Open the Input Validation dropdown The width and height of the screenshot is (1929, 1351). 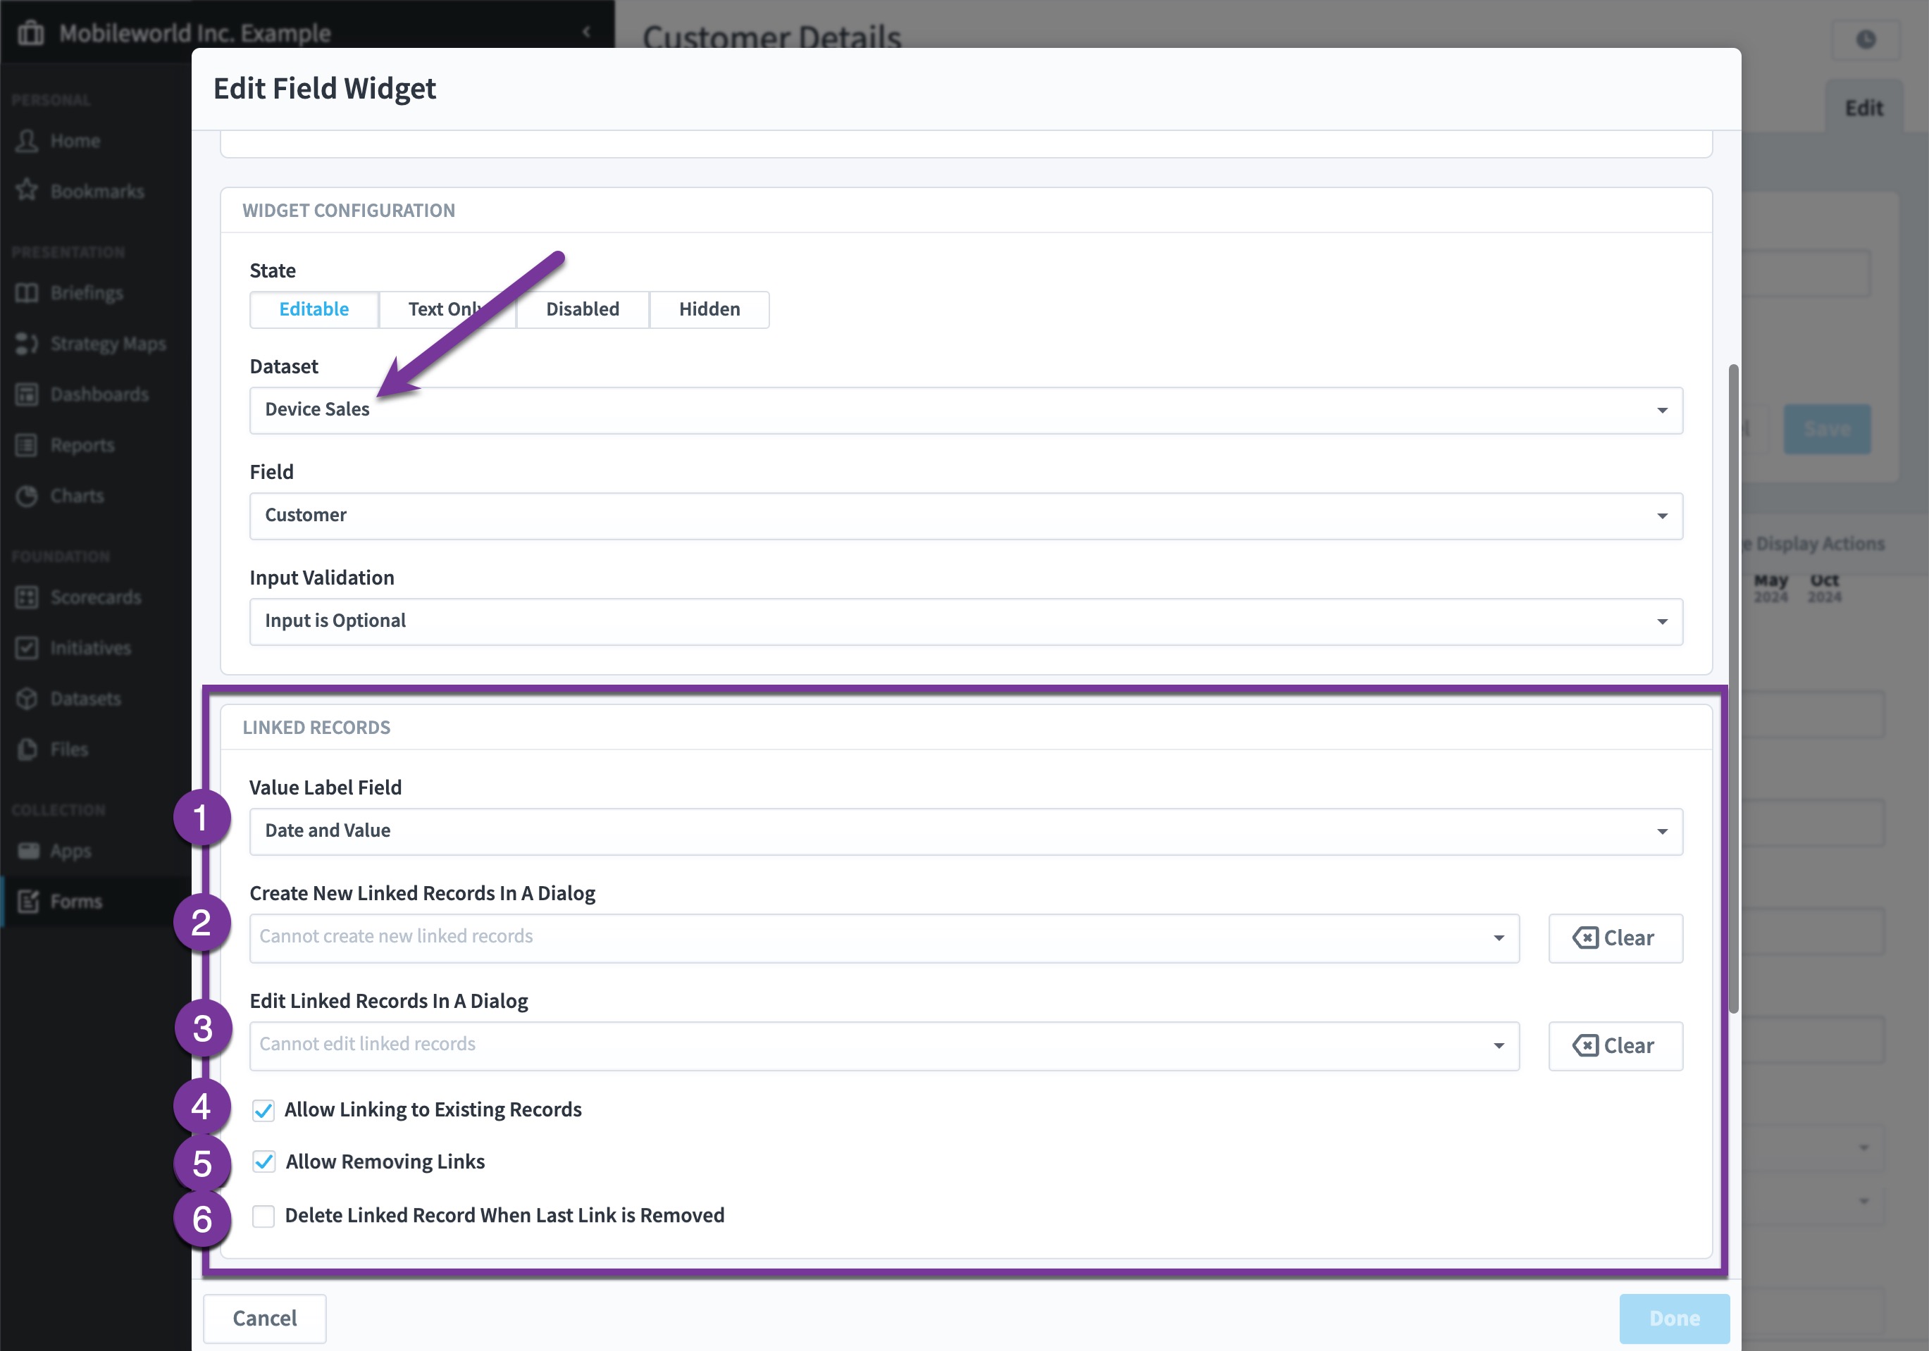coord(966,622)
